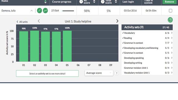Sort by Name column arrows

pyautogui.click(x=45, y=2)
